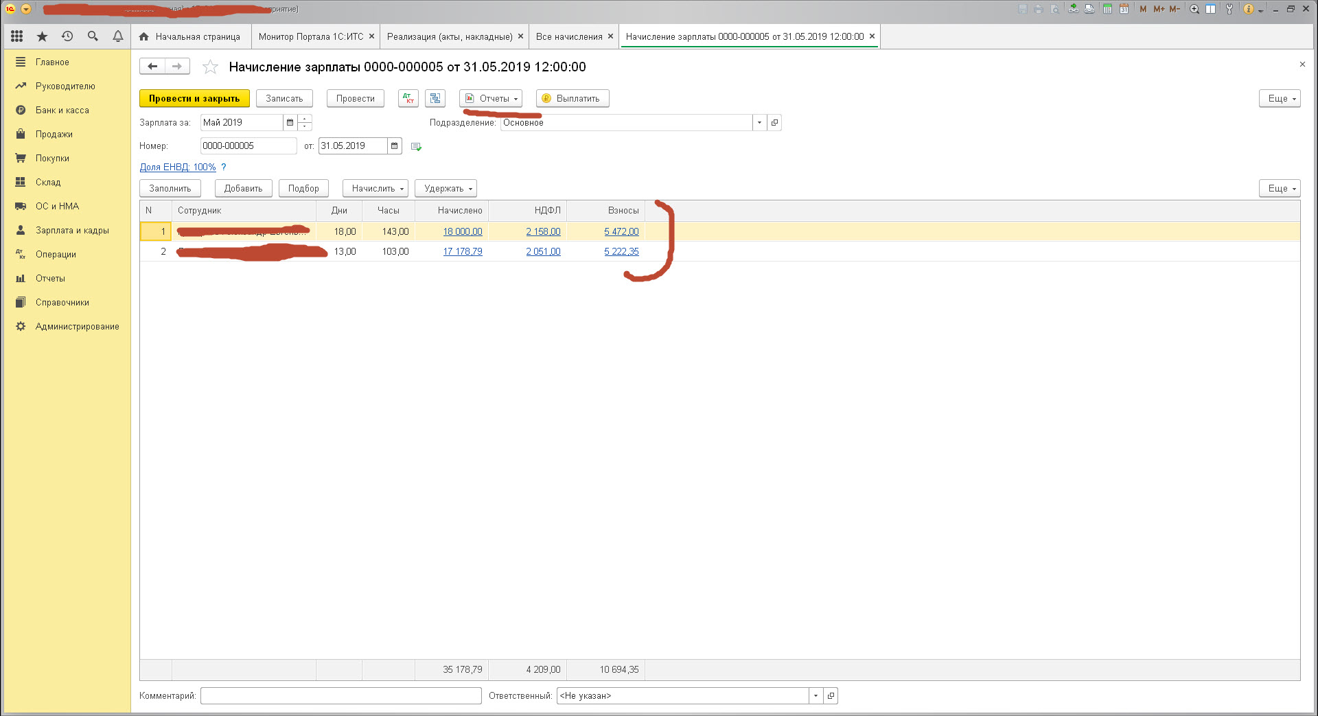Show Дт/Кт postings for document
1318x716 pixels.
408,99
